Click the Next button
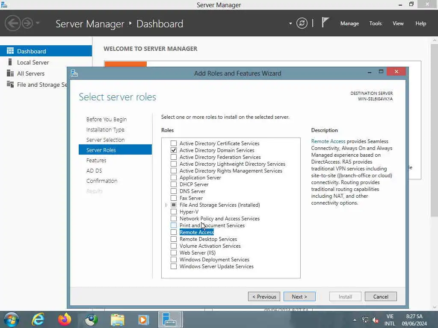 click(299, 296)
